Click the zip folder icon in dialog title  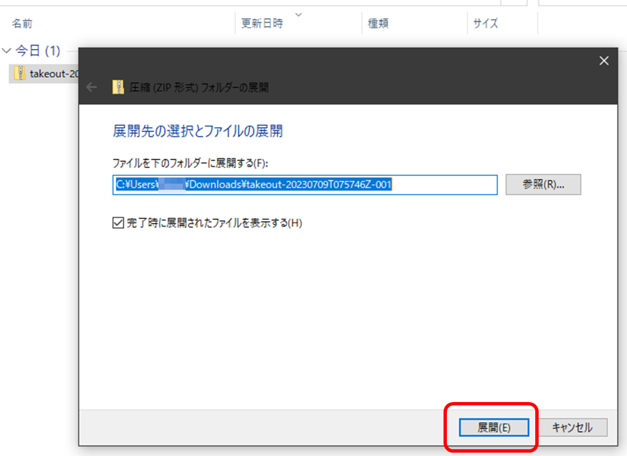pyautogui.click(x=118, y=87)
